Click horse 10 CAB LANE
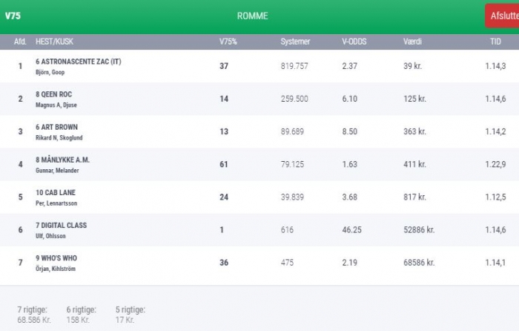Image resolution: width=519 pixels, height=331 pixels. pos(56,192)
